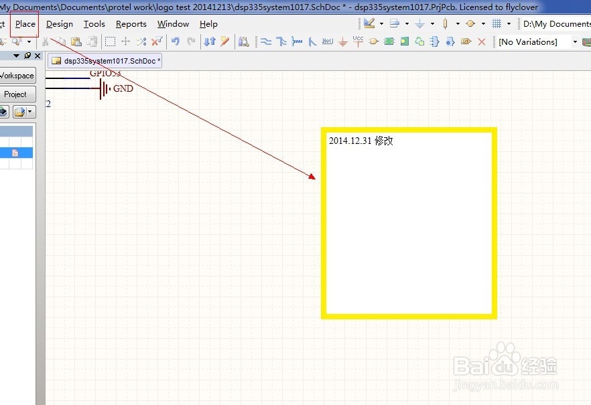Click the zoom magnifier icon in toolbar
The width and height of the screenshot is (591, 405).
tap(17, 41)
